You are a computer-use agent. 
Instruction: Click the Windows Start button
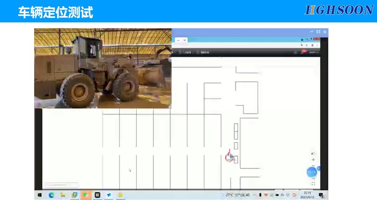(x=39, y=195)
